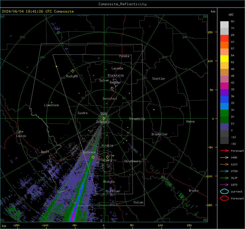Click the Strathmore town label
The height and width of the screenshot is (229, 245).
pos(132,161)
